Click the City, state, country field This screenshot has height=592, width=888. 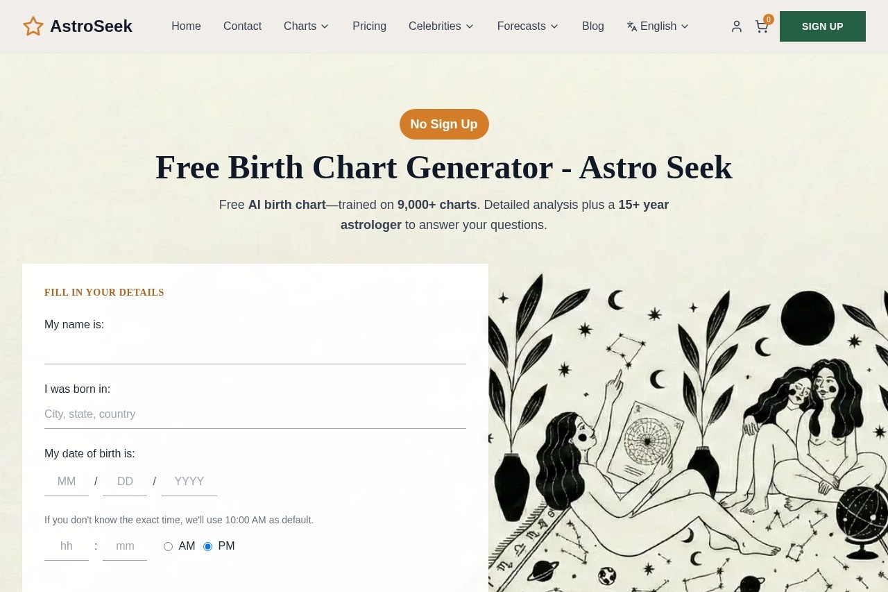(255, 414)
